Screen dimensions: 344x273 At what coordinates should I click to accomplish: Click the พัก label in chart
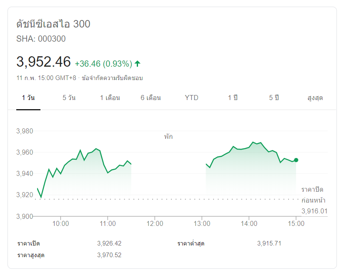168,136
